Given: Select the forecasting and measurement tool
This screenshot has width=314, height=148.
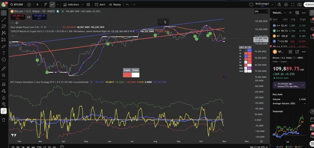Looking at the screenshot, I should pyautogui.click(x=4, y=40).
